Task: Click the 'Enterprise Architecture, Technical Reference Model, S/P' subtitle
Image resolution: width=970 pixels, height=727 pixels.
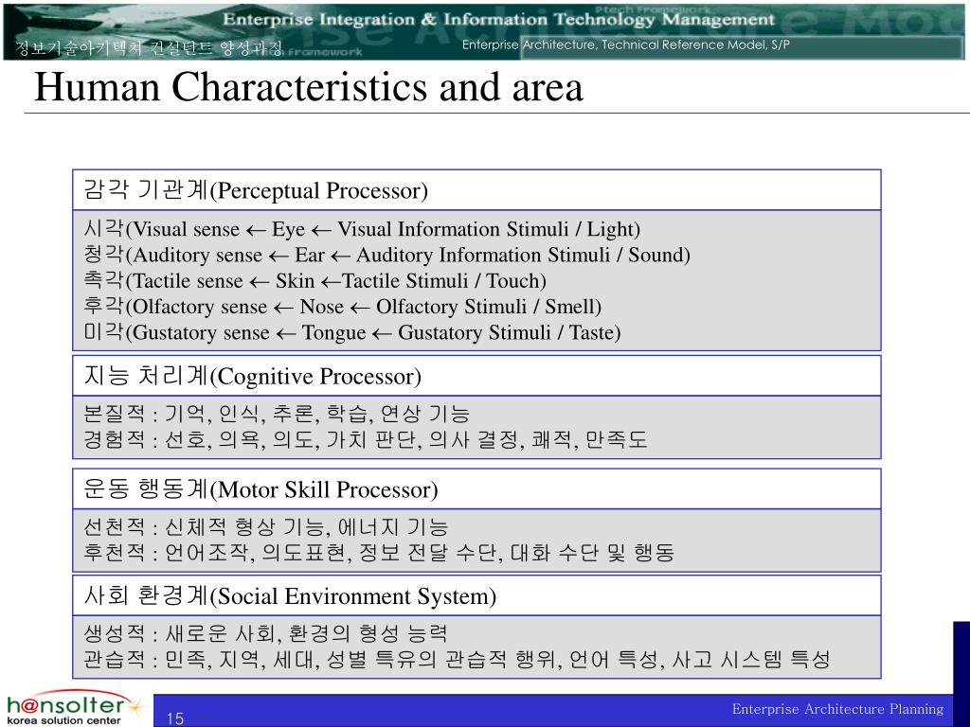Action: pyautogui.click(x=625, y=44)
